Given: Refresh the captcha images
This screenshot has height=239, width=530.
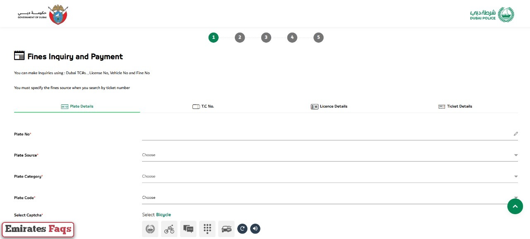Looking at the screenshot, I should pyautogui.click(x=242, y=229).
